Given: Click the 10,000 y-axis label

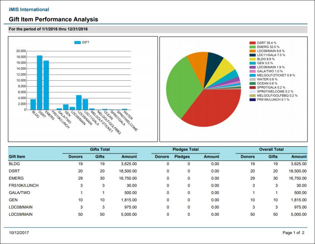Looking at the screenshot, I should (21, 80).
